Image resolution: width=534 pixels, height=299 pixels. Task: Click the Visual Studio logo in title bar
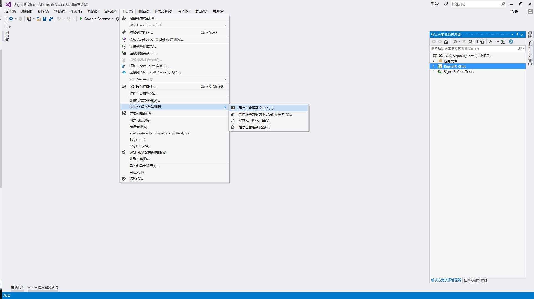point(8,4)
